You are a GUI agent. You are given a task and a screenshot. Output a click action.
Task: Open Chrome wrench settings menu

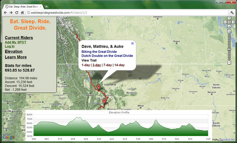(232, 13)
